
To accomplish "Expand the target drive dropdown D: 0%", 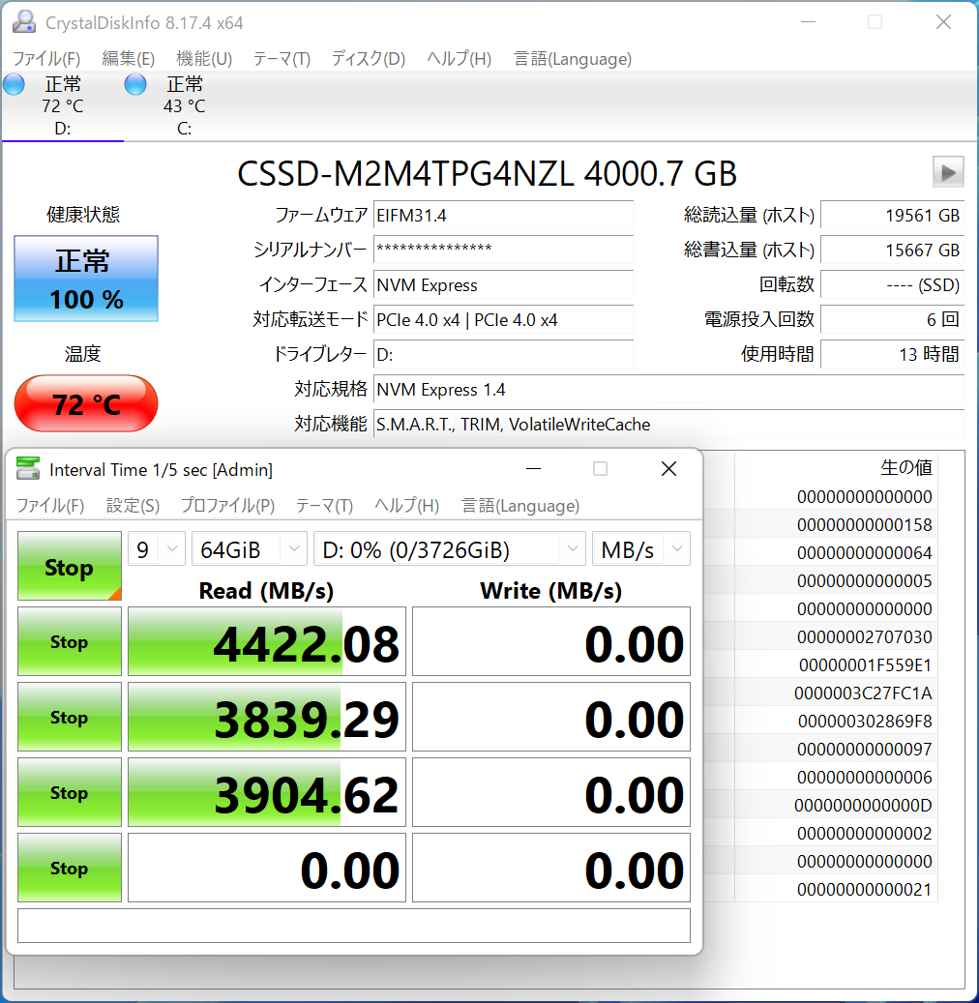I will coord(450,548).
